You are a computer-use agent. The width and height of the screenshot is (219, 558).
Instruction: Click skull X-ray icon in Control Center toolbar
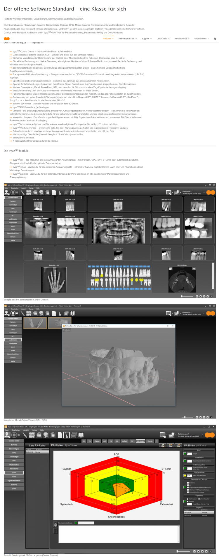[41, 192]
